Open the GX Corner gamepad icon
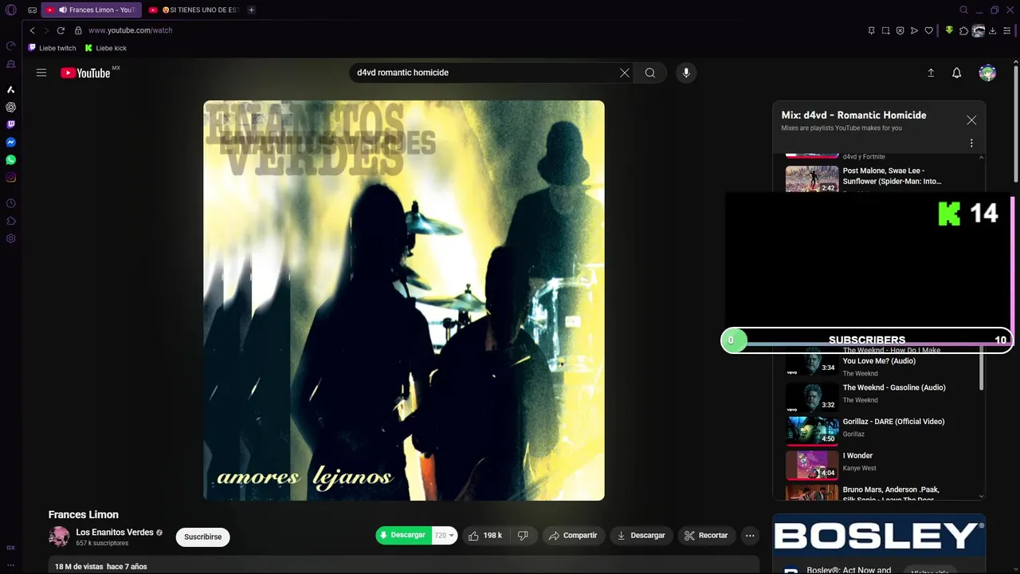This screenshot has height=574, width=1020. click(32, 10)
